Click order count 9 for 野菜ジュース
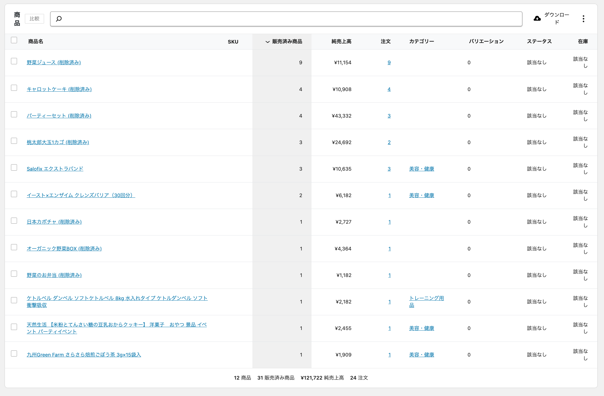 point(389,63)
